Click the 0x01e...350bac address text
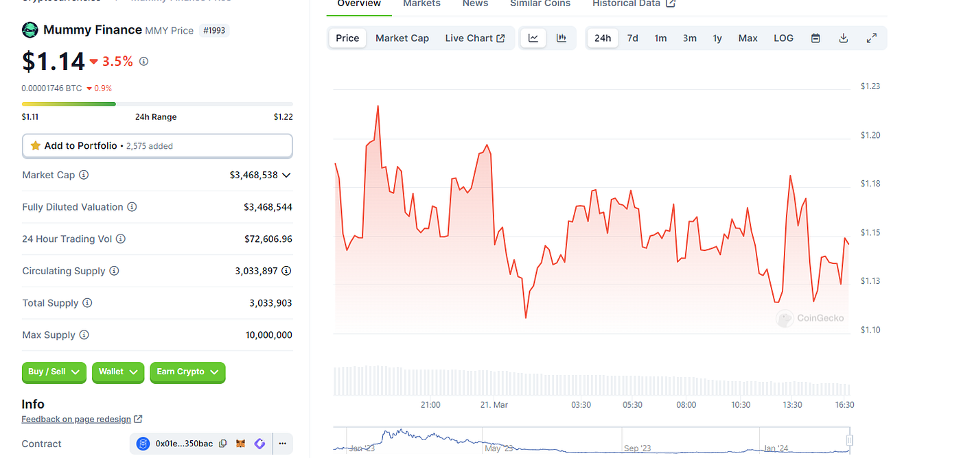The height and width of the screenshot is (458, 961). pos(184,444)
